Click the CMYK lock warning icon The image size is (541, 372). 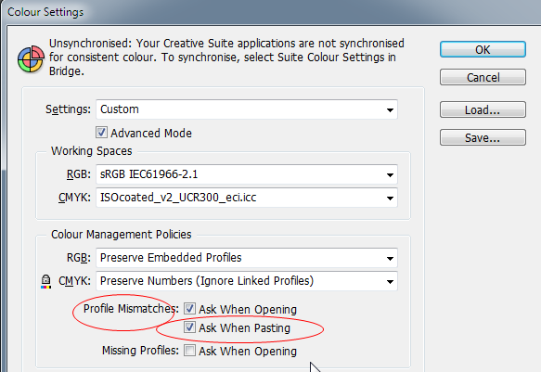(45, 281)
